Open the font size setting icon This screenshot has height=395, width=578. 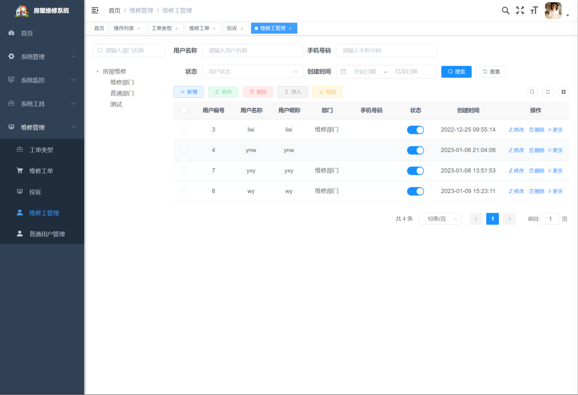click(534, 11)
